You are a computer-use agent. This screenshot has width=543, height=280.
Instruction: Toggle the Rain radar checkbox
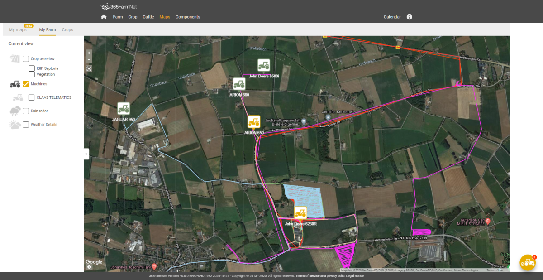(x=26, y=111)
